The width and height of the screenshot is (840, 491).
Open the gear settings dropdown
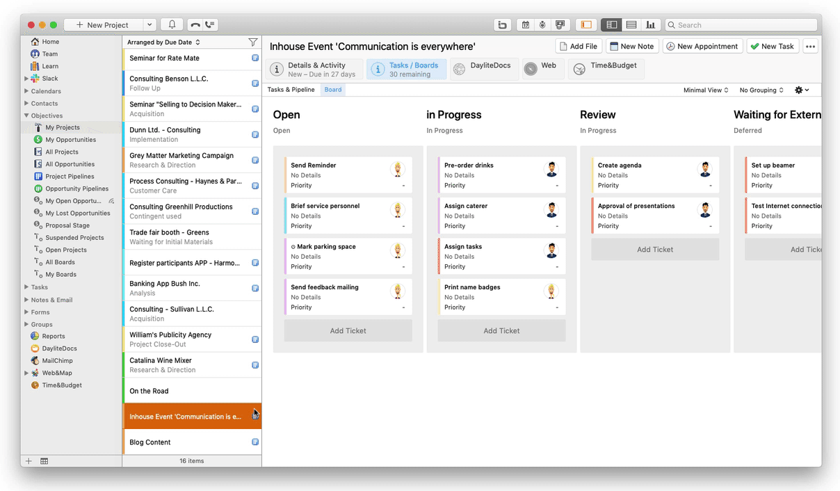point(802,90)
